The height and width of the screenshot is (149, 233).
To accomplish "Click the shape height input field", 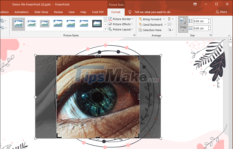I will [x=200, y=21].
